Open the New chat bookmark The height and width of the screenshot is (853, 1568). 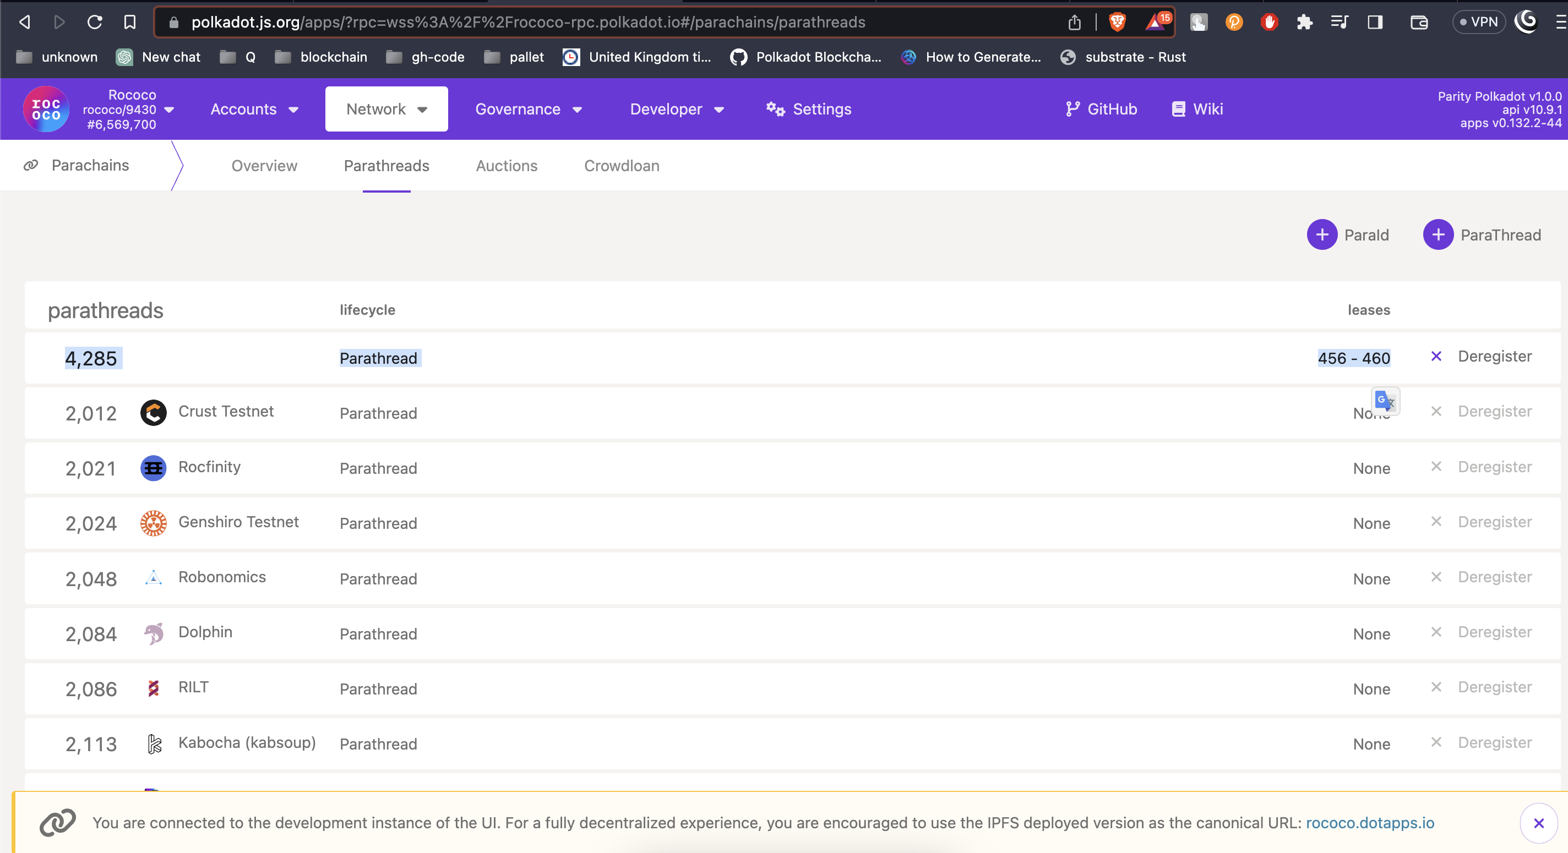[159, 57]
